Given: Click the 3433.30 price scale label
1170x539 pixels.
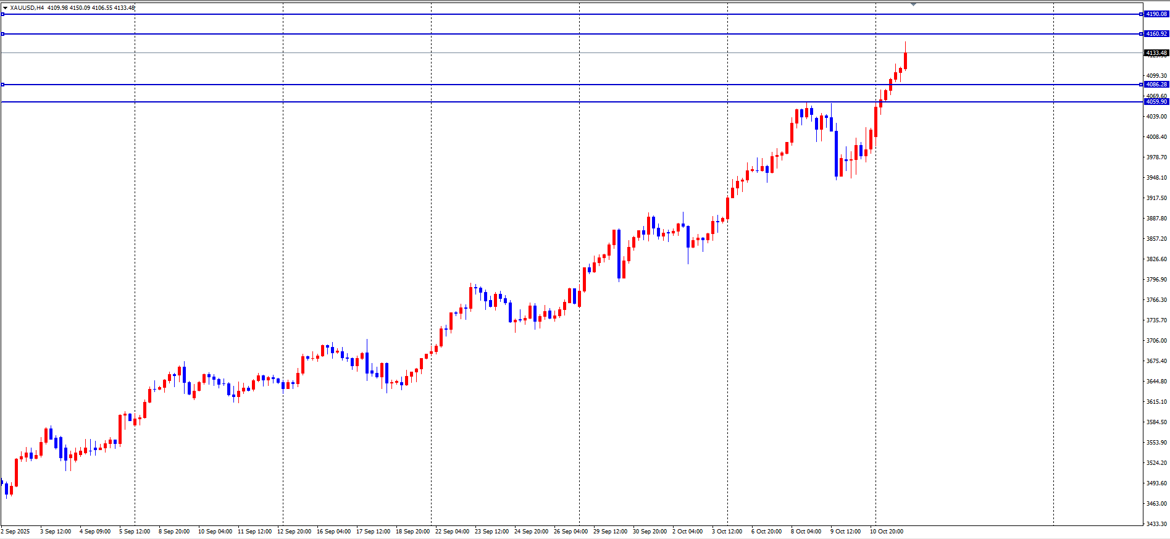Looking at the screenshot, I should (x=1156, y=524).
